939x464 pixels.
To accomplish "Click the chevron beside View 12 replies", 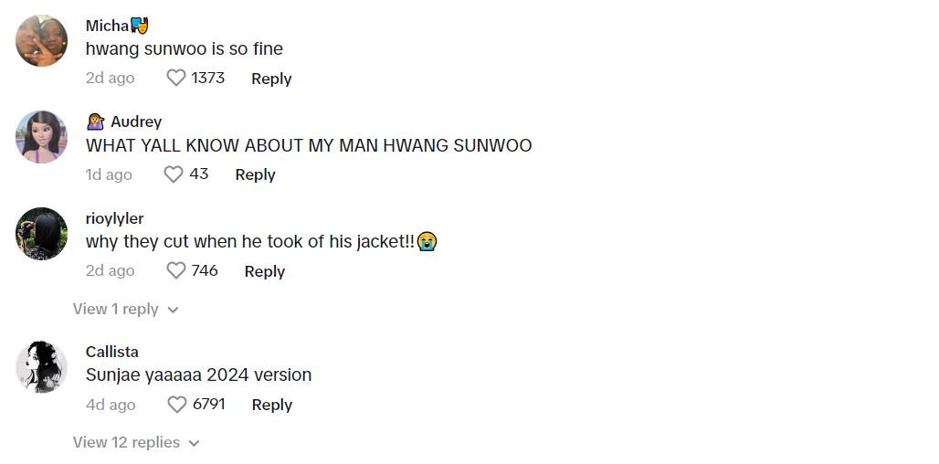I will click(194, 444).
